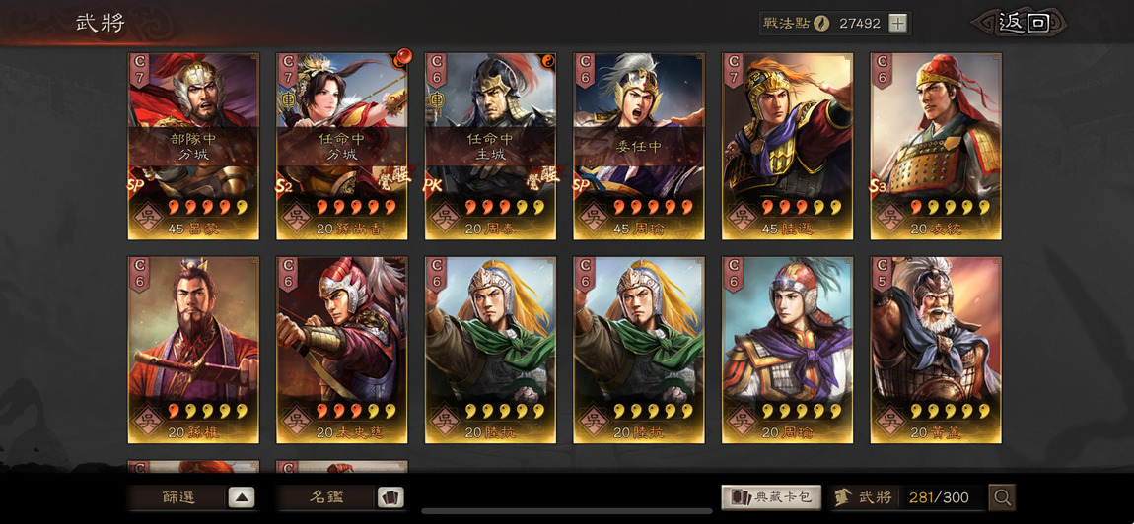Viewport: 1134px width, 524px height.
Task: Click the red notification dot on 孫尚香
Action: point(402,56)
